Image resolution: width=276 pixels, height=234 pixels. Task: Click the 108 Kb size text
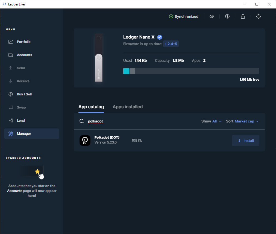click(137, 141)
